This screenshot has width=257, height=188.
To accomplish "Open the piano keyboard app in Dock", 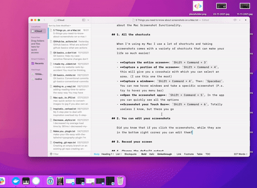I will (26, 181).
